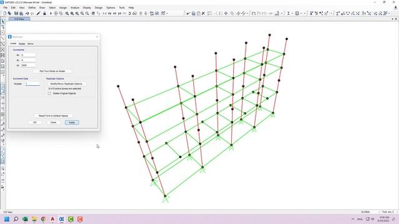Open the File menu
The image size is (399, 224).
(x=6, y=7)
